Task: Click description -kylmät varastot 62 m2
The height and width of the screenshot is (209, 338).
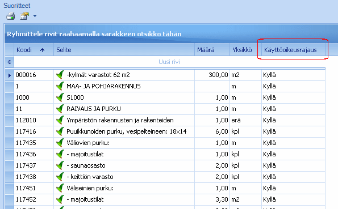Action: click(x=98, y=75)
